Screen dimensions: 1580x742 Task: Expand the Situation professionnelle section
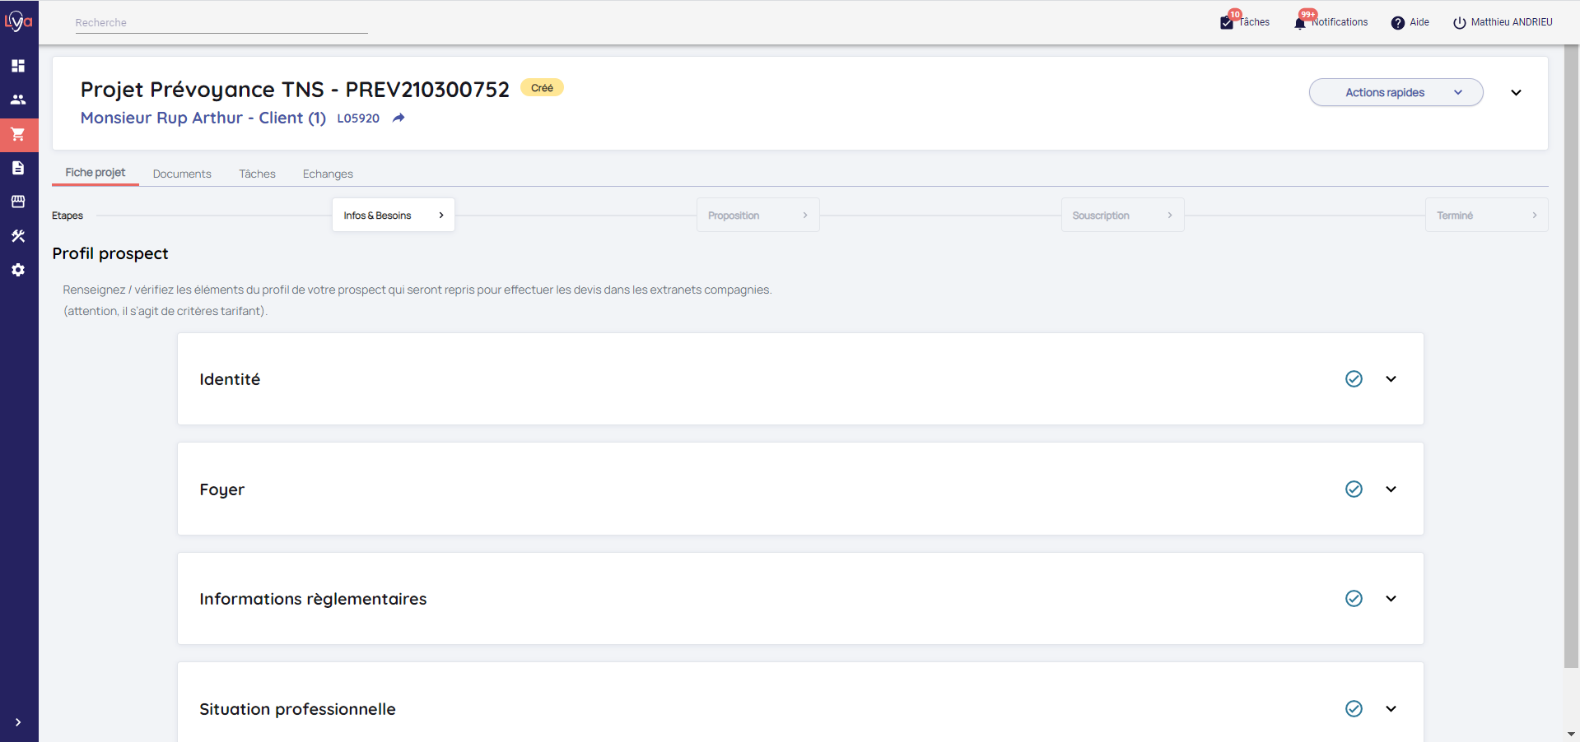point(1391,709)
